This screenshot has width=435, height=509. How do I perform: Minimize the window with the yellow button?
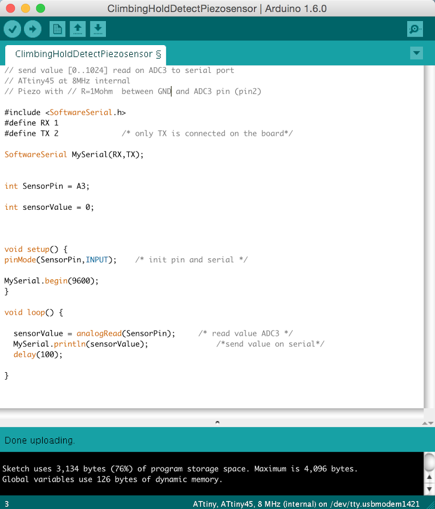(x=25, y=8)
